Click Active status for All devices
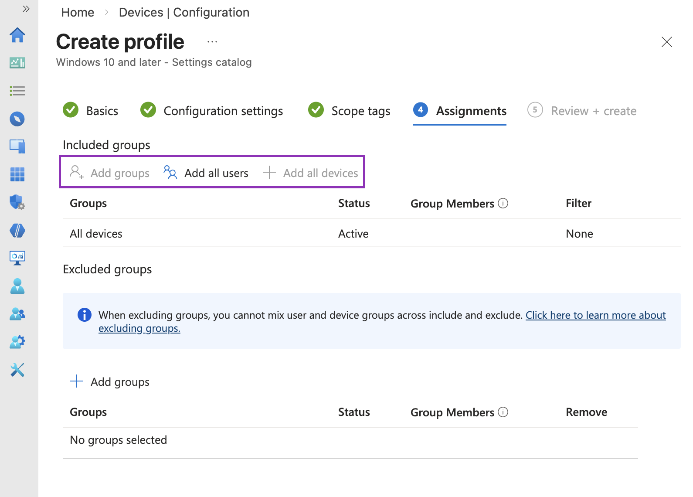693x497 pixels. tap(353, 234)
